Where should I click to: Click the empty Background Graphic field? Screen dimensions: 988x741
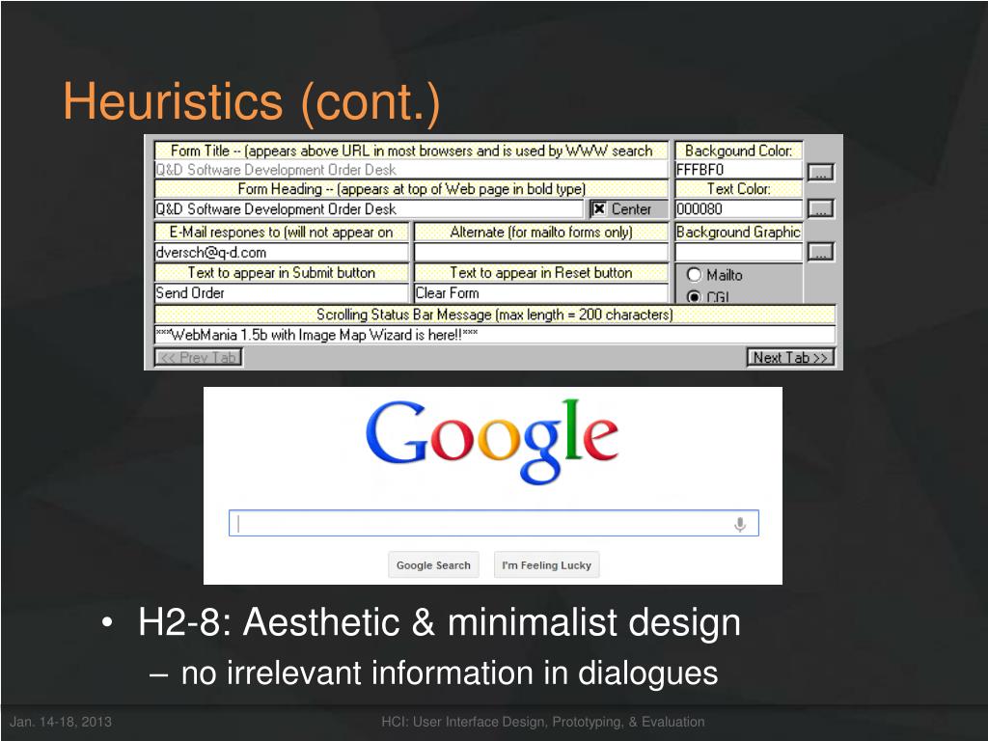tap(738, 252)
